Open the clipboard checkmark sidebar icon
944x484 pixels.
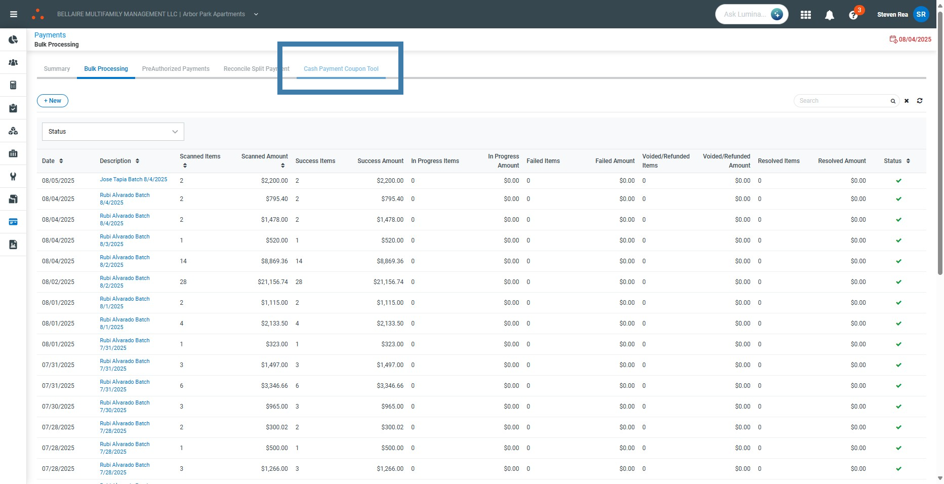13,108
